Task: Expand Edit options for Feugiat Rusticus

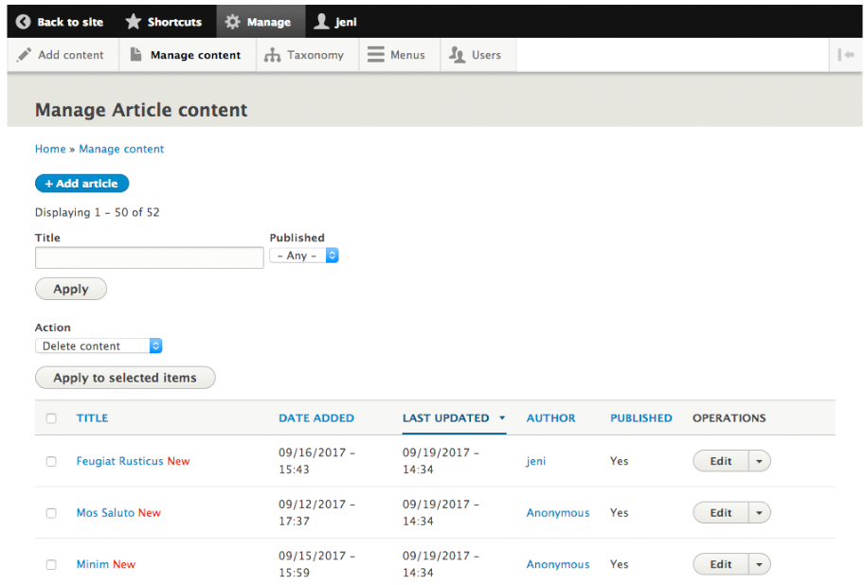Action: [759, 461]
